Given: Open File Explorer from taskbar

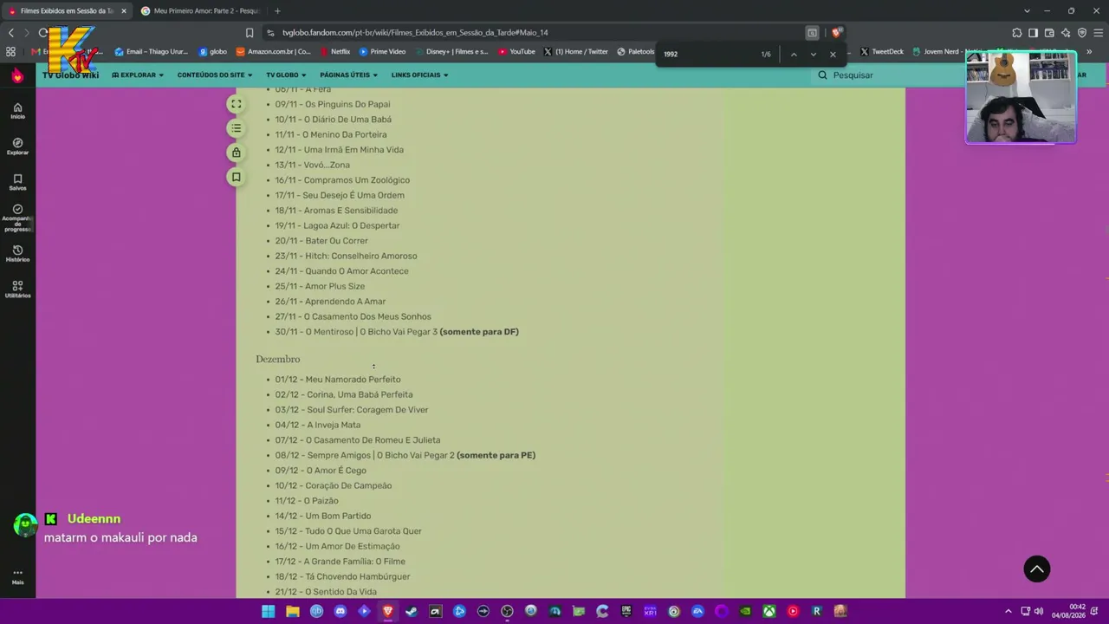Looking at the screenshot, I should tap(293, 611).
